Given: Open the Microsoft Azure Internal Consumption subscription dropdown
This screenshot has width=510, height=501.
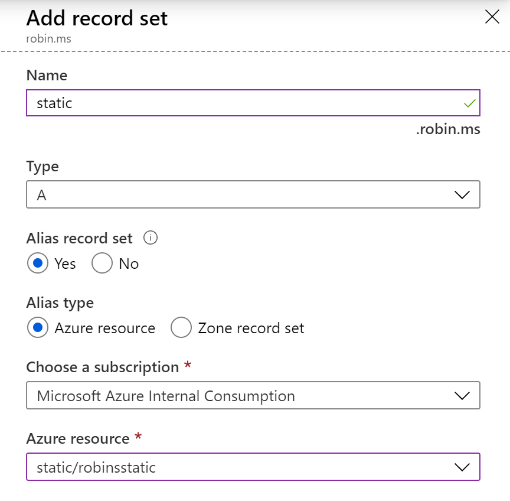Looking at the screenshot, I should tap(253, 395).
